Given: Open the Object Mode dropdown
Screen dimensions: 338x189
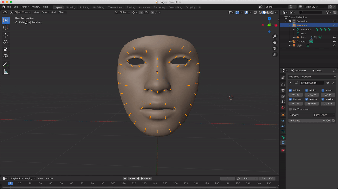Looking at the screenshot, I should [21, 12].
